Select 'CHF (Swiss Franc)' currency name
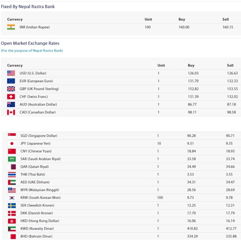The height and width of the screenshot is (247, 241). pos(34,96)
